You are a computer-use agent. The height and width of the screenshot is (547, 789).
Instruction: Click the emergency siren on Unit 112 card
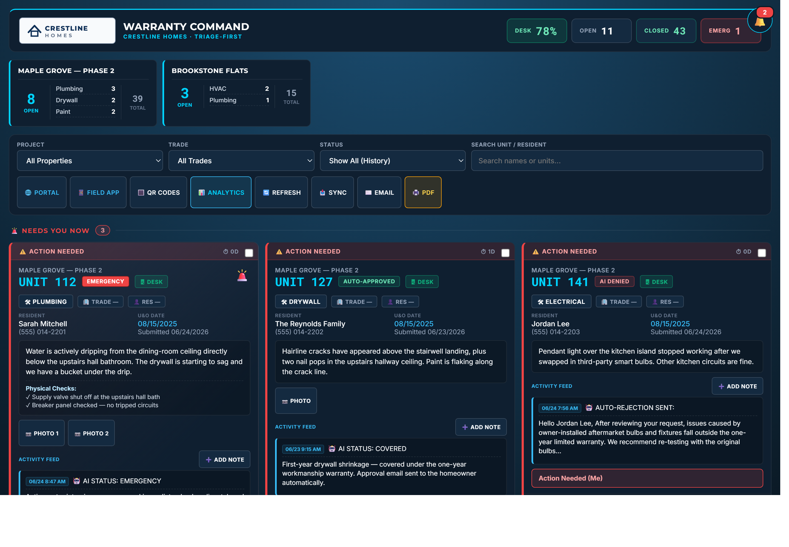click(x=242, y=275)
